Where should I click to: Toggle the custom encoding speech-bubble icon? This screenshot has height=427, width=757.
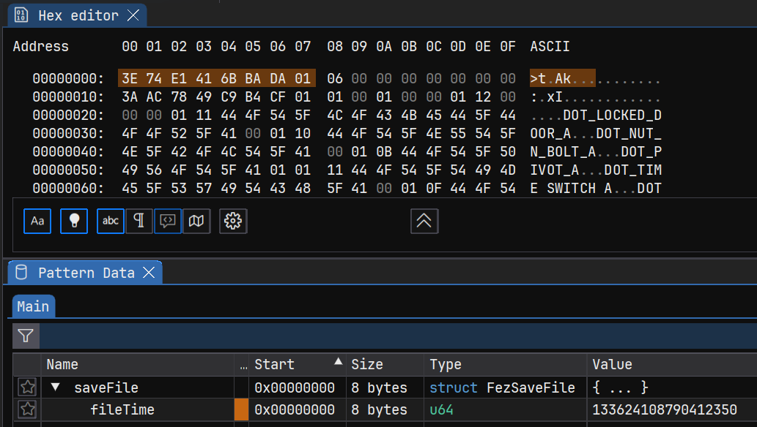[168, 222]
